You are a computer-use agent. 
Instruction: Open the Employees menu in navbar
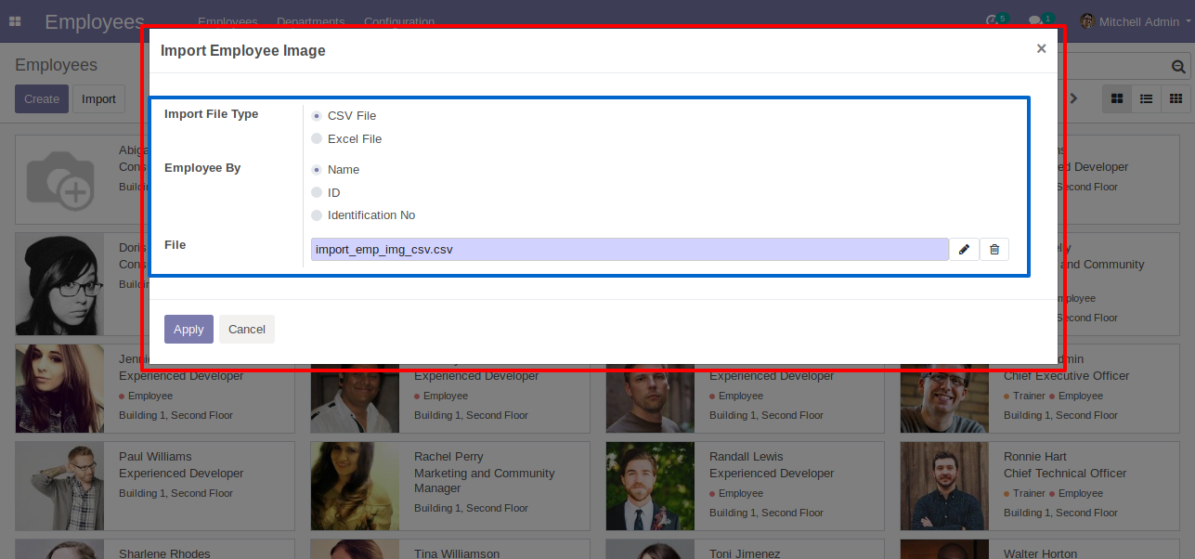[227, 21]
